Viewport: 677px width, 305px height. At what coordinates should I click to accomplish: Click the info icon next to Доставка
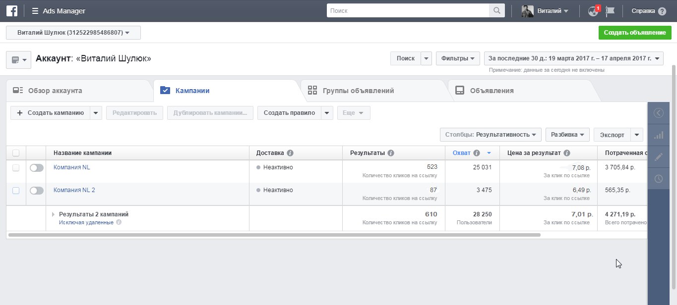(x=290, y=153)
